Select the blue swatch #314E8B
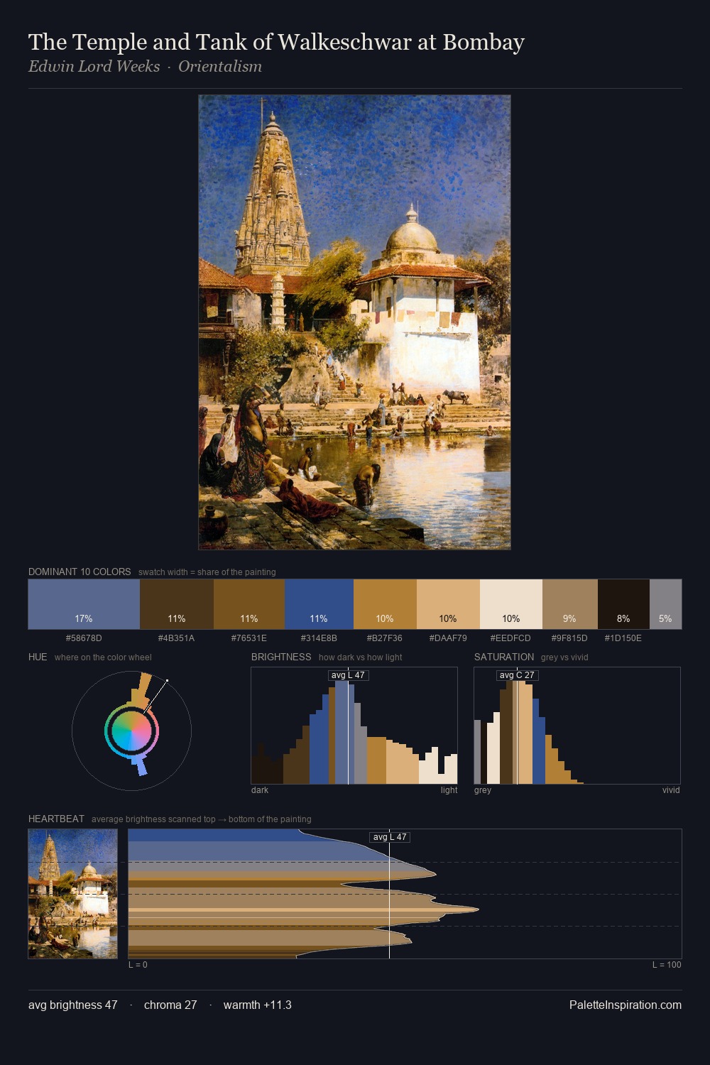Screen dimensions: 710x1065 click(319, 604)
